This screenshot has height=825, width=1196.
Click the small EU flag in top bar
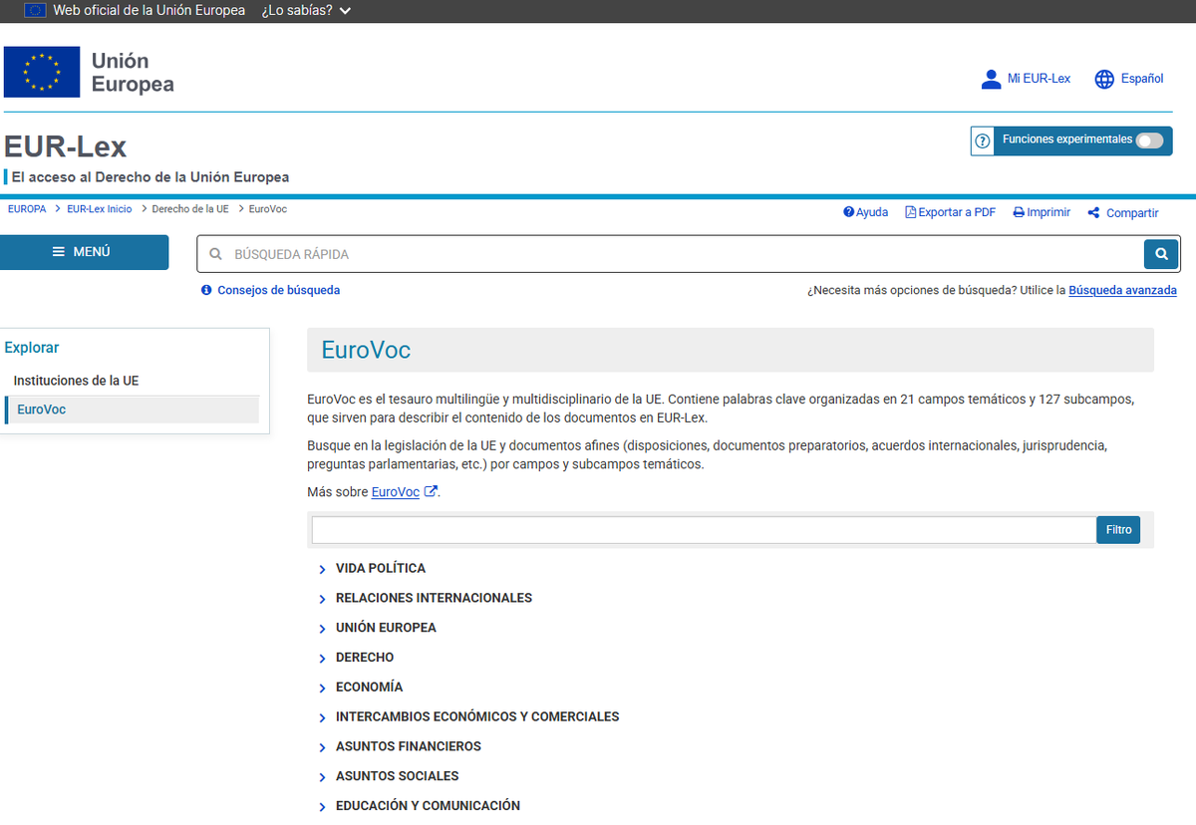point(35,10)
